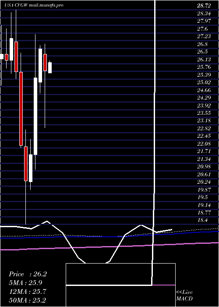219x307 pixels.
Task: Click the tallest red candlestick body
Action: coord(21,109)
